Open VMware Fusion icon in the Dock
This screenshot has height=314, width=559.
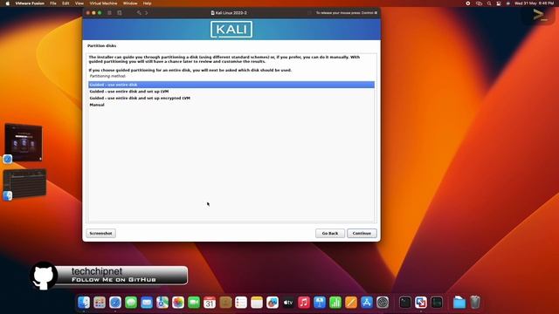click(421, 303)
